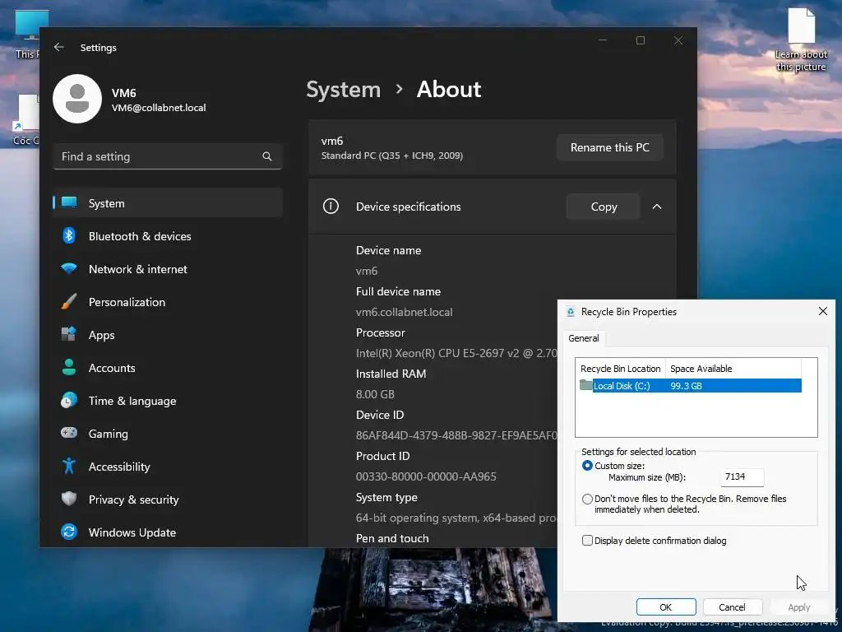Screen dimensions: 842x632
Task: Click the Recycle Bin Properties title icon
Action: coord(571,312)
